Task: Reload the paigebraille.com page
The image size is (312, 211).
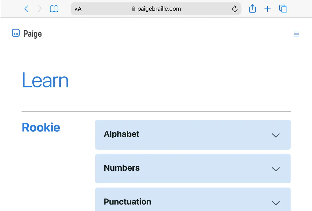Action: [235, 9]
